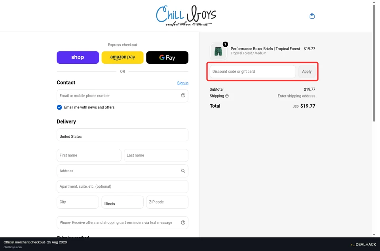The width and height of the screenshot is (380, 251).
Task: Click the Apartment, suite, etc. field
Action: (122, 186)
